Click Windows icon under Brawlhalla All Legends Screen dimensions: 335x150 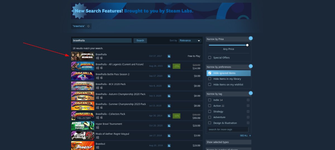coord(97,68)
